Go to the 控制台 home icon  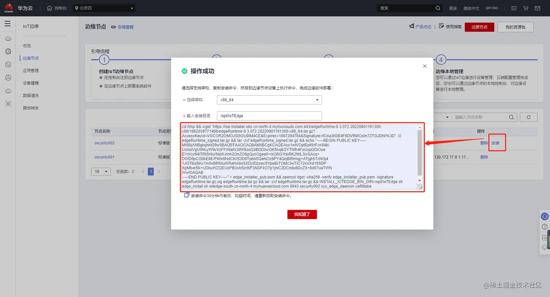tap(49, 8)
